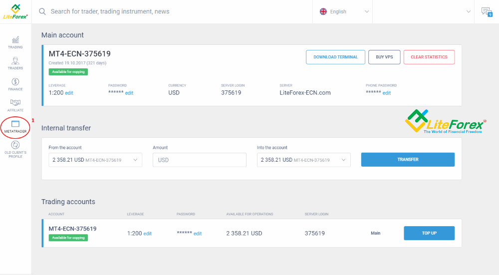Open the Into the account dropdown
The width and height of the screenshot is (499, 275).
pos(303,160)
